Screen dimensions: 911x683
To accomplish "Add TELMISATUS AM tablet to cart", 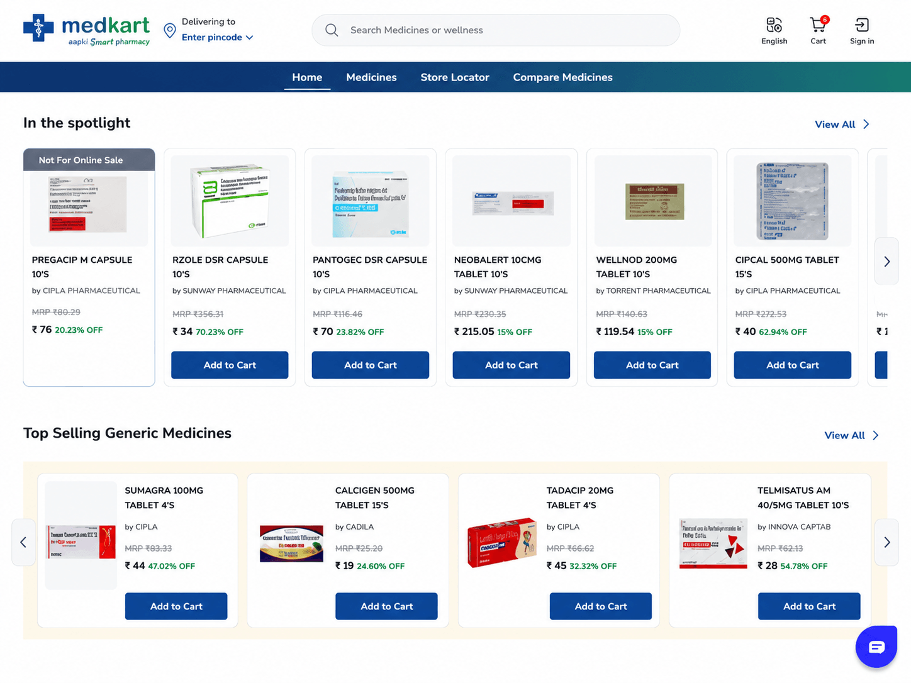I will (809, 606).
